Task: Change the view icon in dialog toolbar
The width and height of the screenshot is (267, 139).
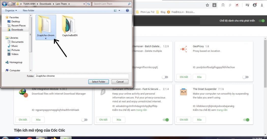Action: [x=115, y=11]
